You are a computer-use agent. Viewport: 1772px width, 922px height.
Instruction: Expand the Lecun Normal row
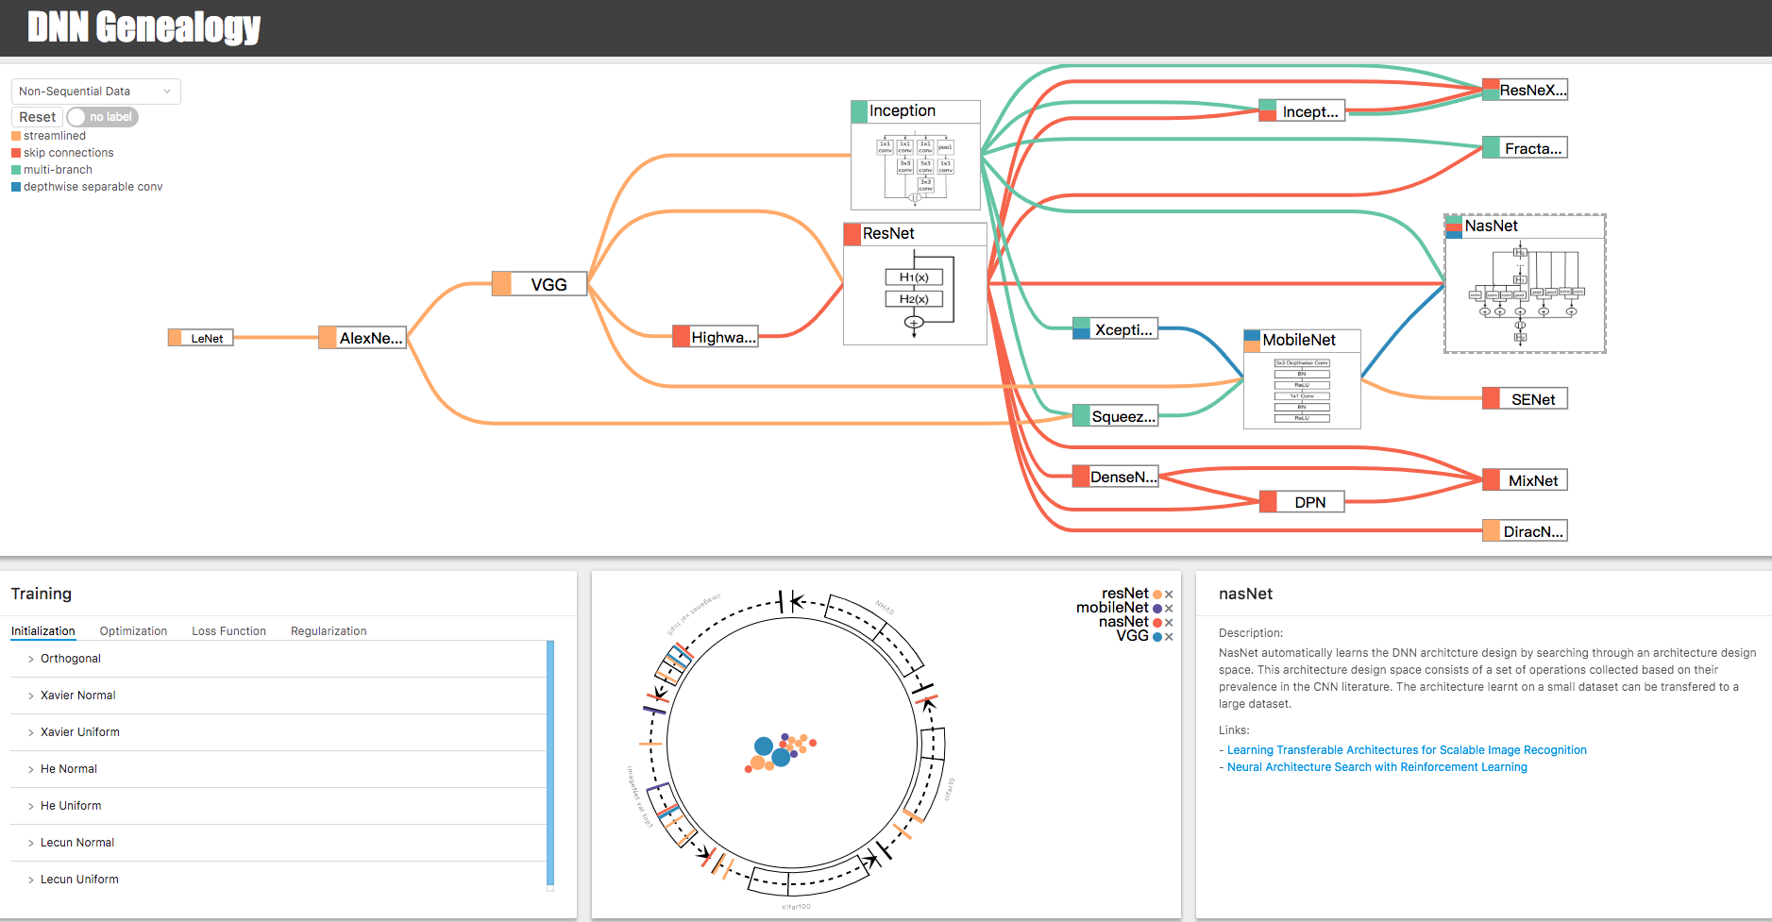click(278, 843)
